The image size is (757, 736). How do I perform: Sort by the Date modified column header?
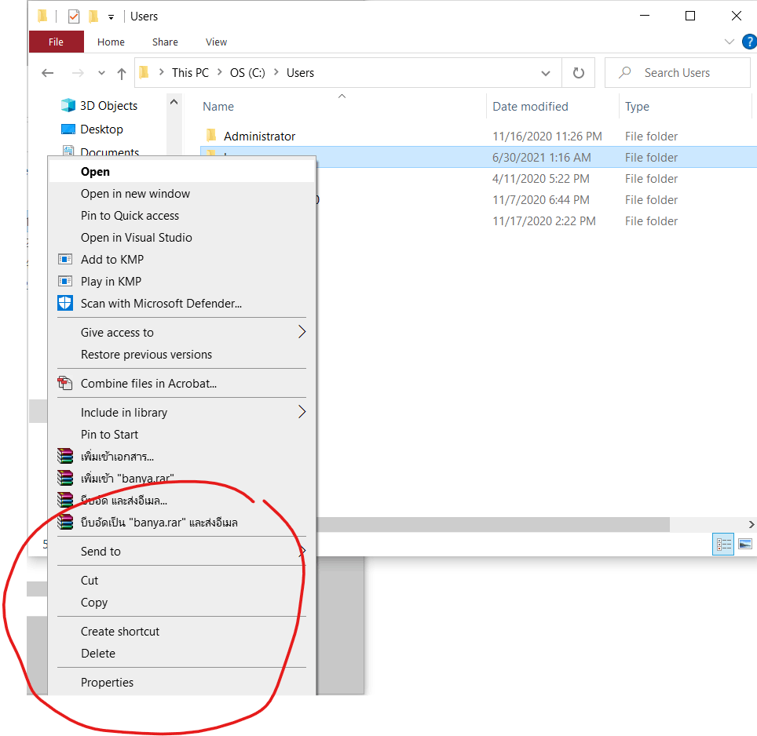point(530,107)
